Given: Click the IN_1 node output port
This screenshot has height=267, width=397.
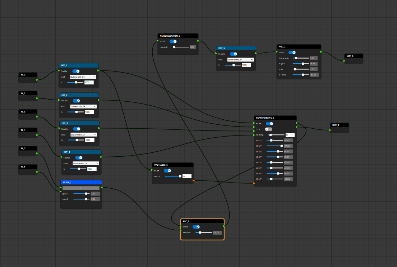Looking at the screenshot, I should pyautogui.click(x=37, y=80).
